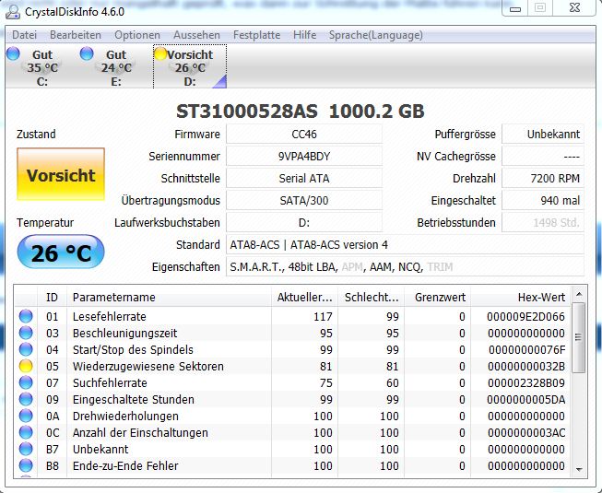Open the Festplatte menu
This screenshot has width=602, height=493.
pyautogui.click(x=256, y=35)
